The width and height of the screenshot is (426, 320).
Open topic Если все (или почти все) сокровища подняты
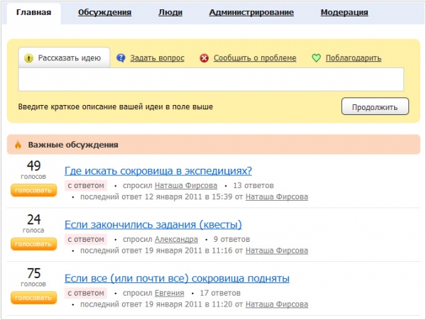(177, 278)
